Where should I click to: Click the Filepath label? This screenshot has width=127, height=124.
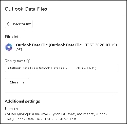11,109
